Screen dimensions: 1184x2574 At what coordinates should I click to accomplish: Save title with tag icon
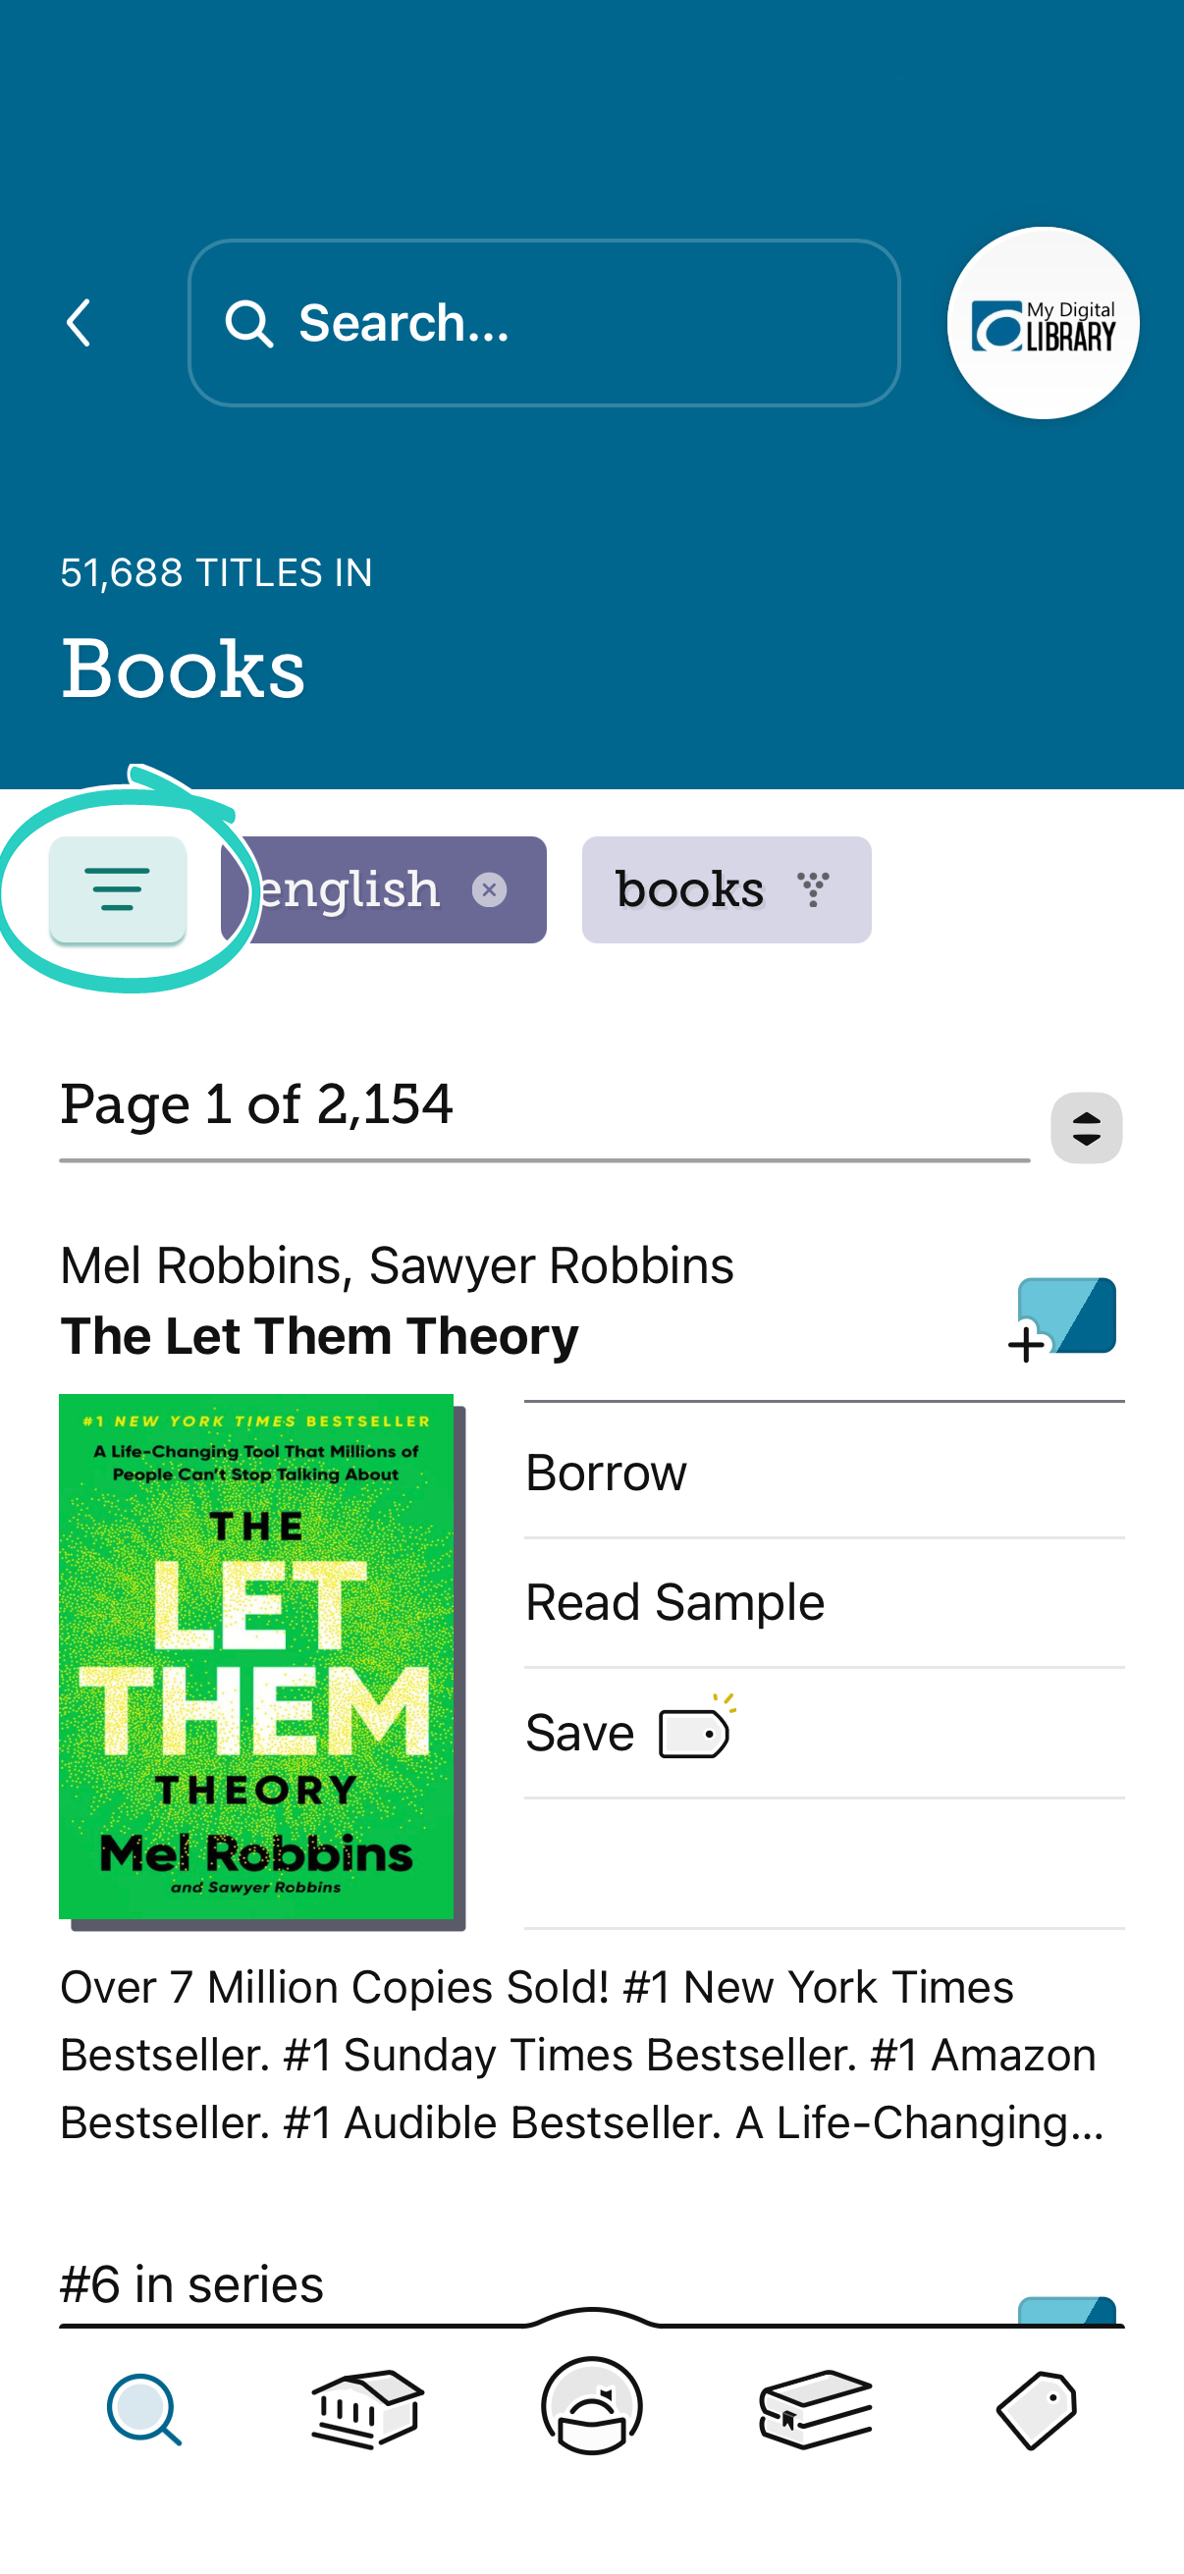pyautogui.click(x=629, y=1732)
